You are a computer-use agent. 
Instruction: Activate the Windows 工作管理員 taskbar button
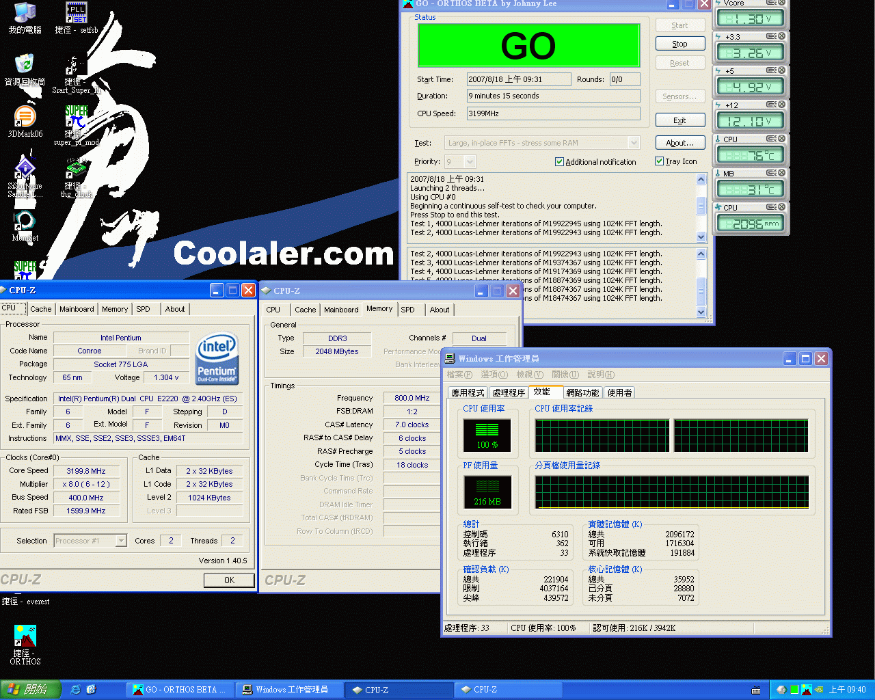coord(288,690)
